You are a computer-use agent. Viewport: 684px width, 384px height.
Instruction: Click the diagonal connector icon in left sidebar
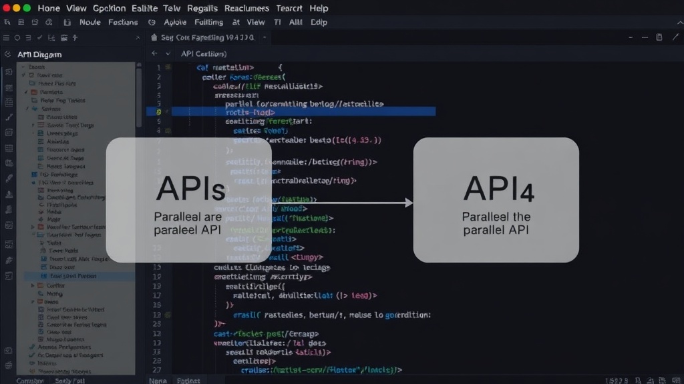9,117
